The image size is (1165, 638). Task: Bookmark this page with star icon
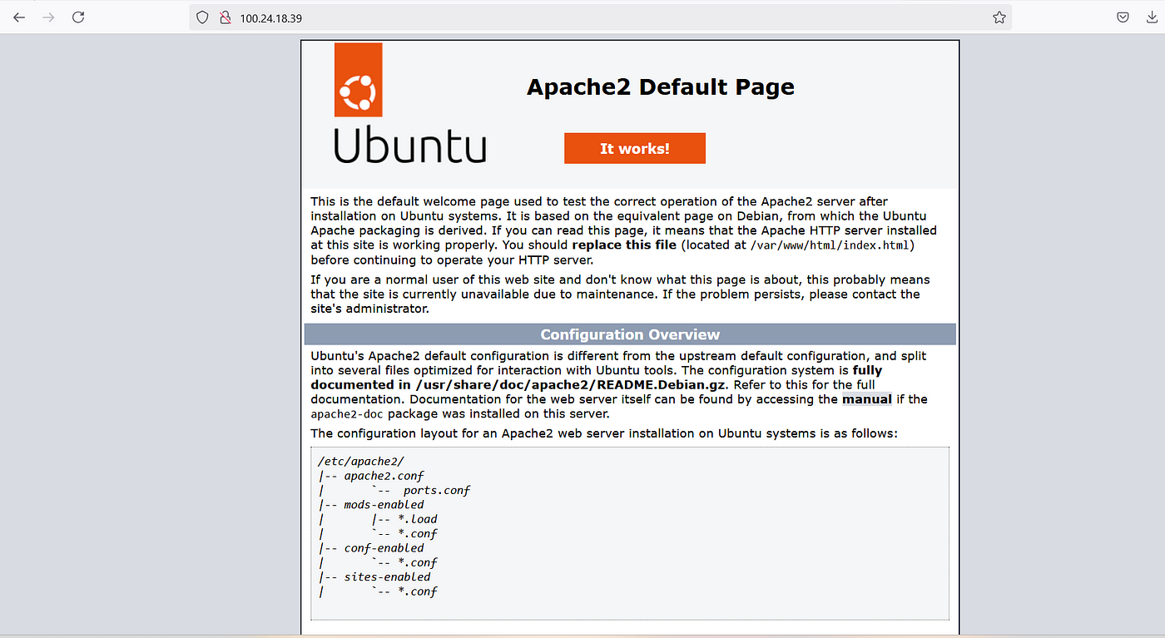(999, 17)
